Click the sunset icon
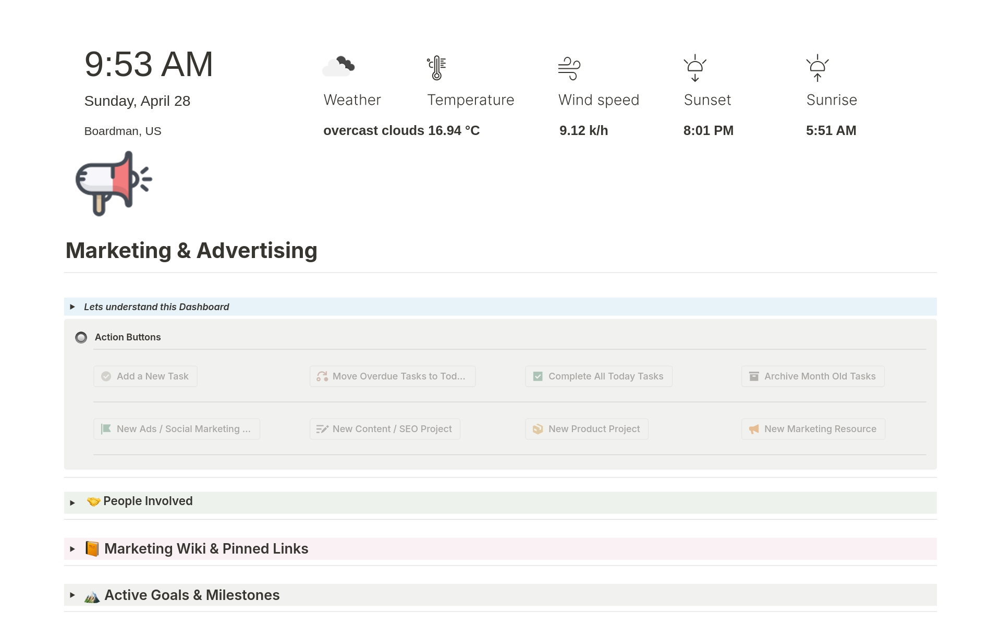The width and height of the screenshot is (1001, 625). coord(695,68)
